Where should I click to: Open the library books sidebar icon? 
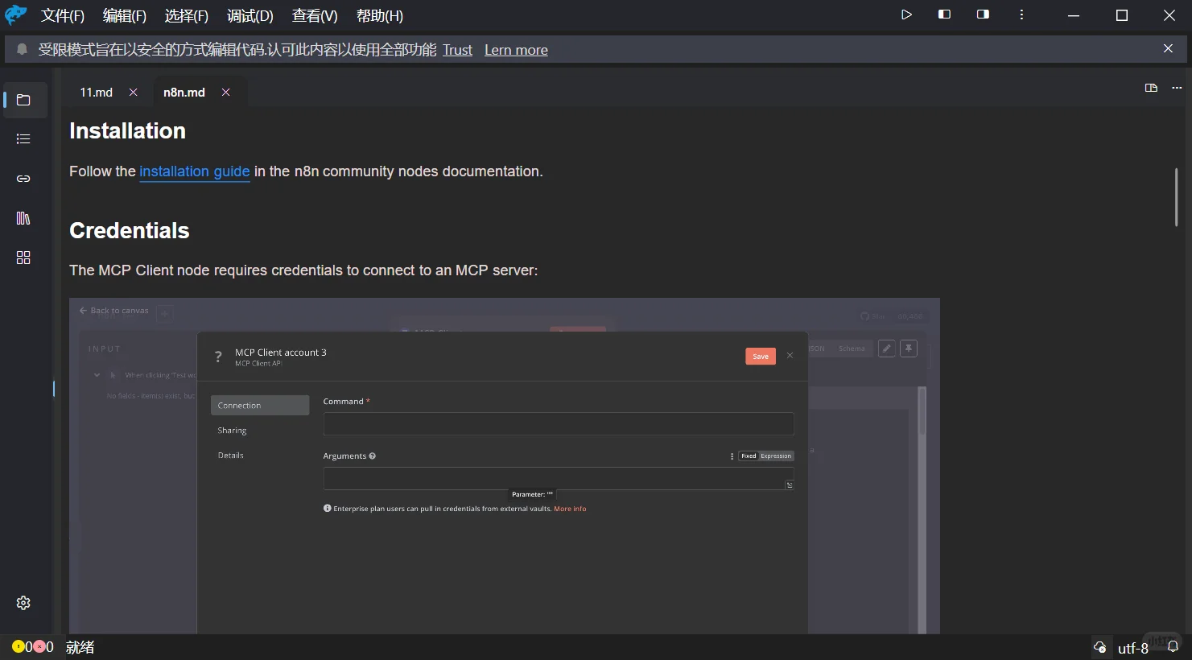(x=23, y=218)
